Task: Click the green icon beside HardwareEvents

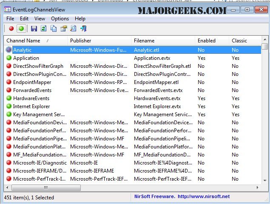Action: [9, 98]
